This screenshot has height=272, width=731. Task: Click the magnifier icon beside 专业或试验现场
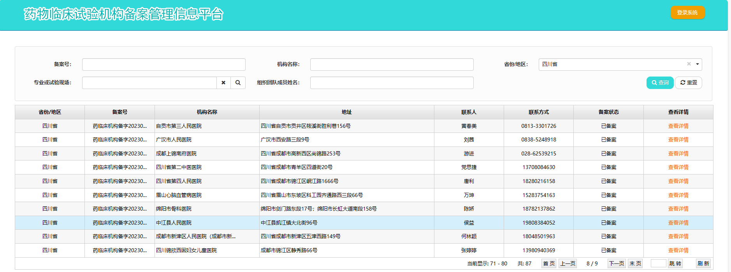coord(238,83)
